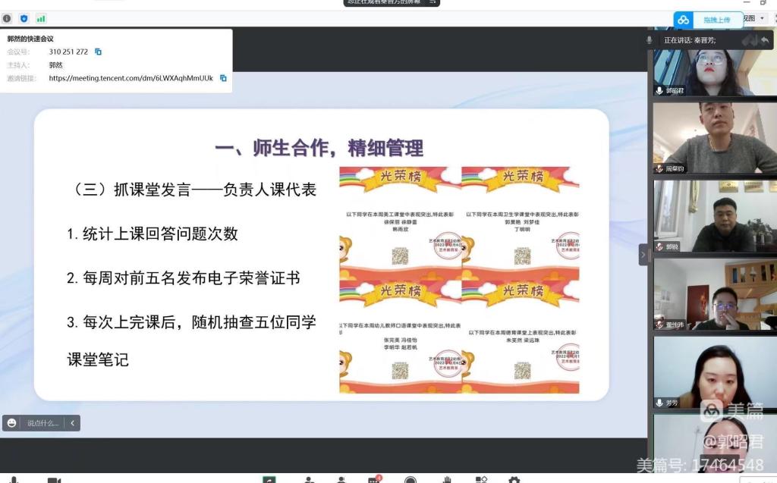Collapse the participant video side panel
The width and height of the screenshot is (777, 483).
tap(643, 255)
